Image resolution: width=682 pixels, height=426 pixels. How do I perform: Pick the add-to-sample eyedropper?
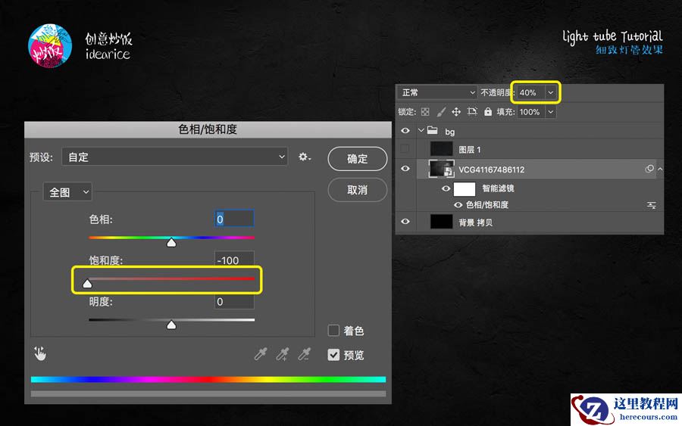click(283, 354)
